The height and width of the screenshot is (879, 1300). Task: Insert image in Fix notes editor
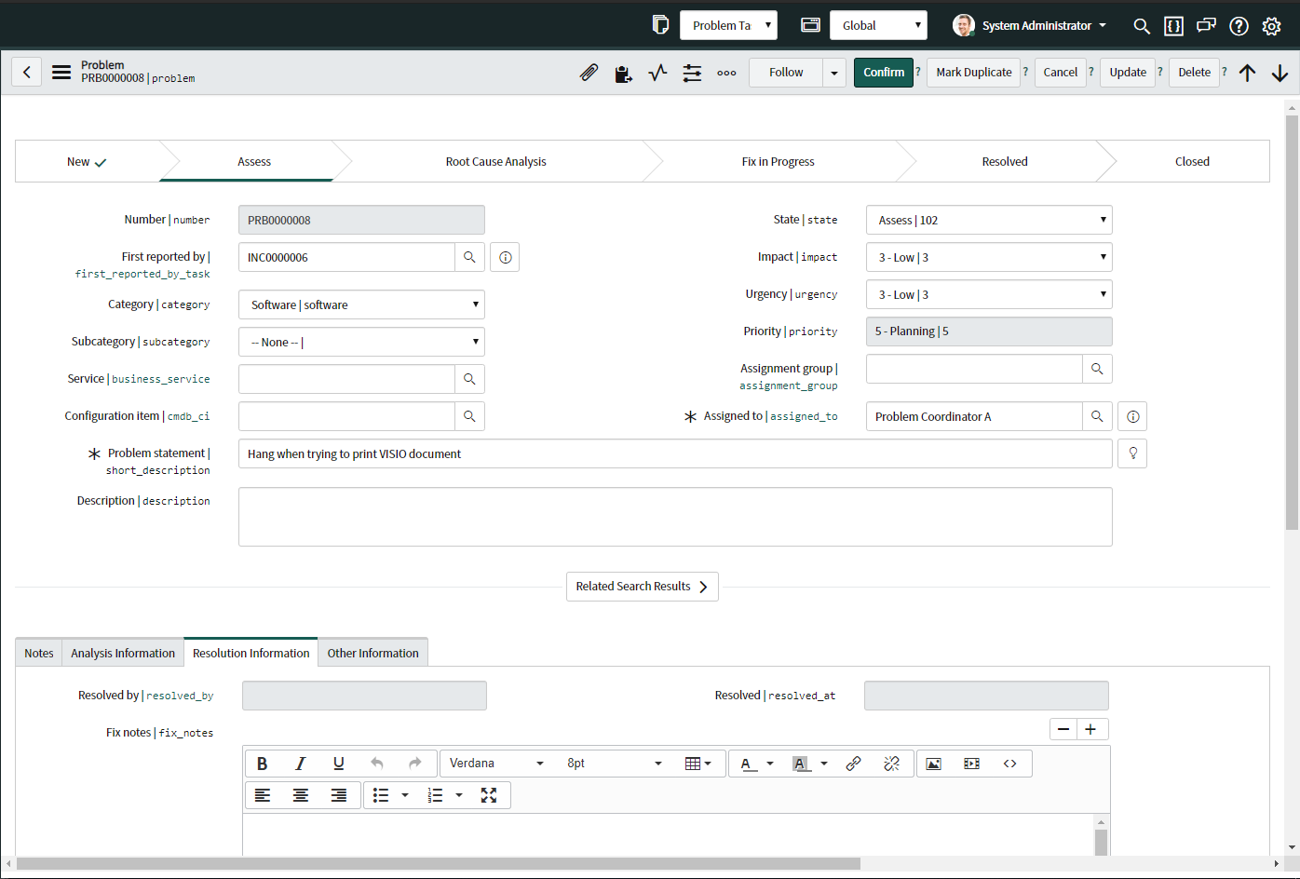(x=933, y=764)
